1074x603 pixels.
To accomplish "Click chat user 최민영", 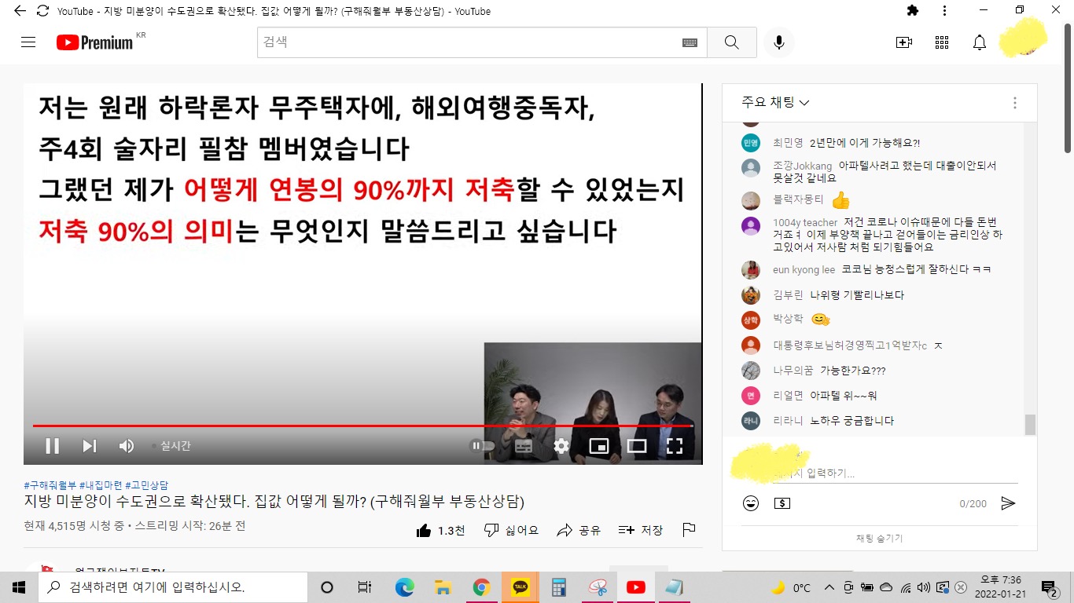I will 788,143.
